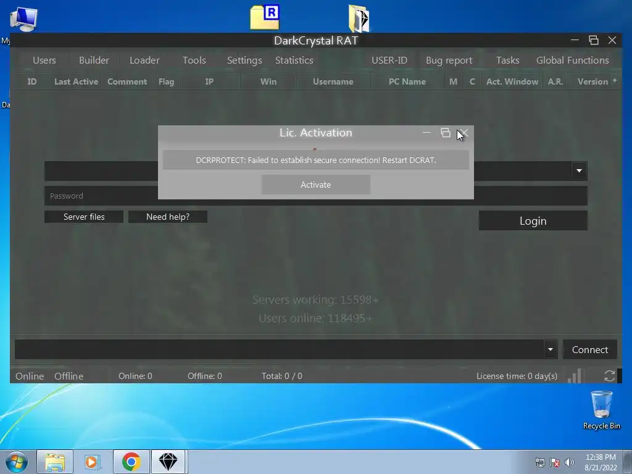Click the USER-ID menu item
The height and width of the screenshot is (474, 632).
click(x=389, y=60)
